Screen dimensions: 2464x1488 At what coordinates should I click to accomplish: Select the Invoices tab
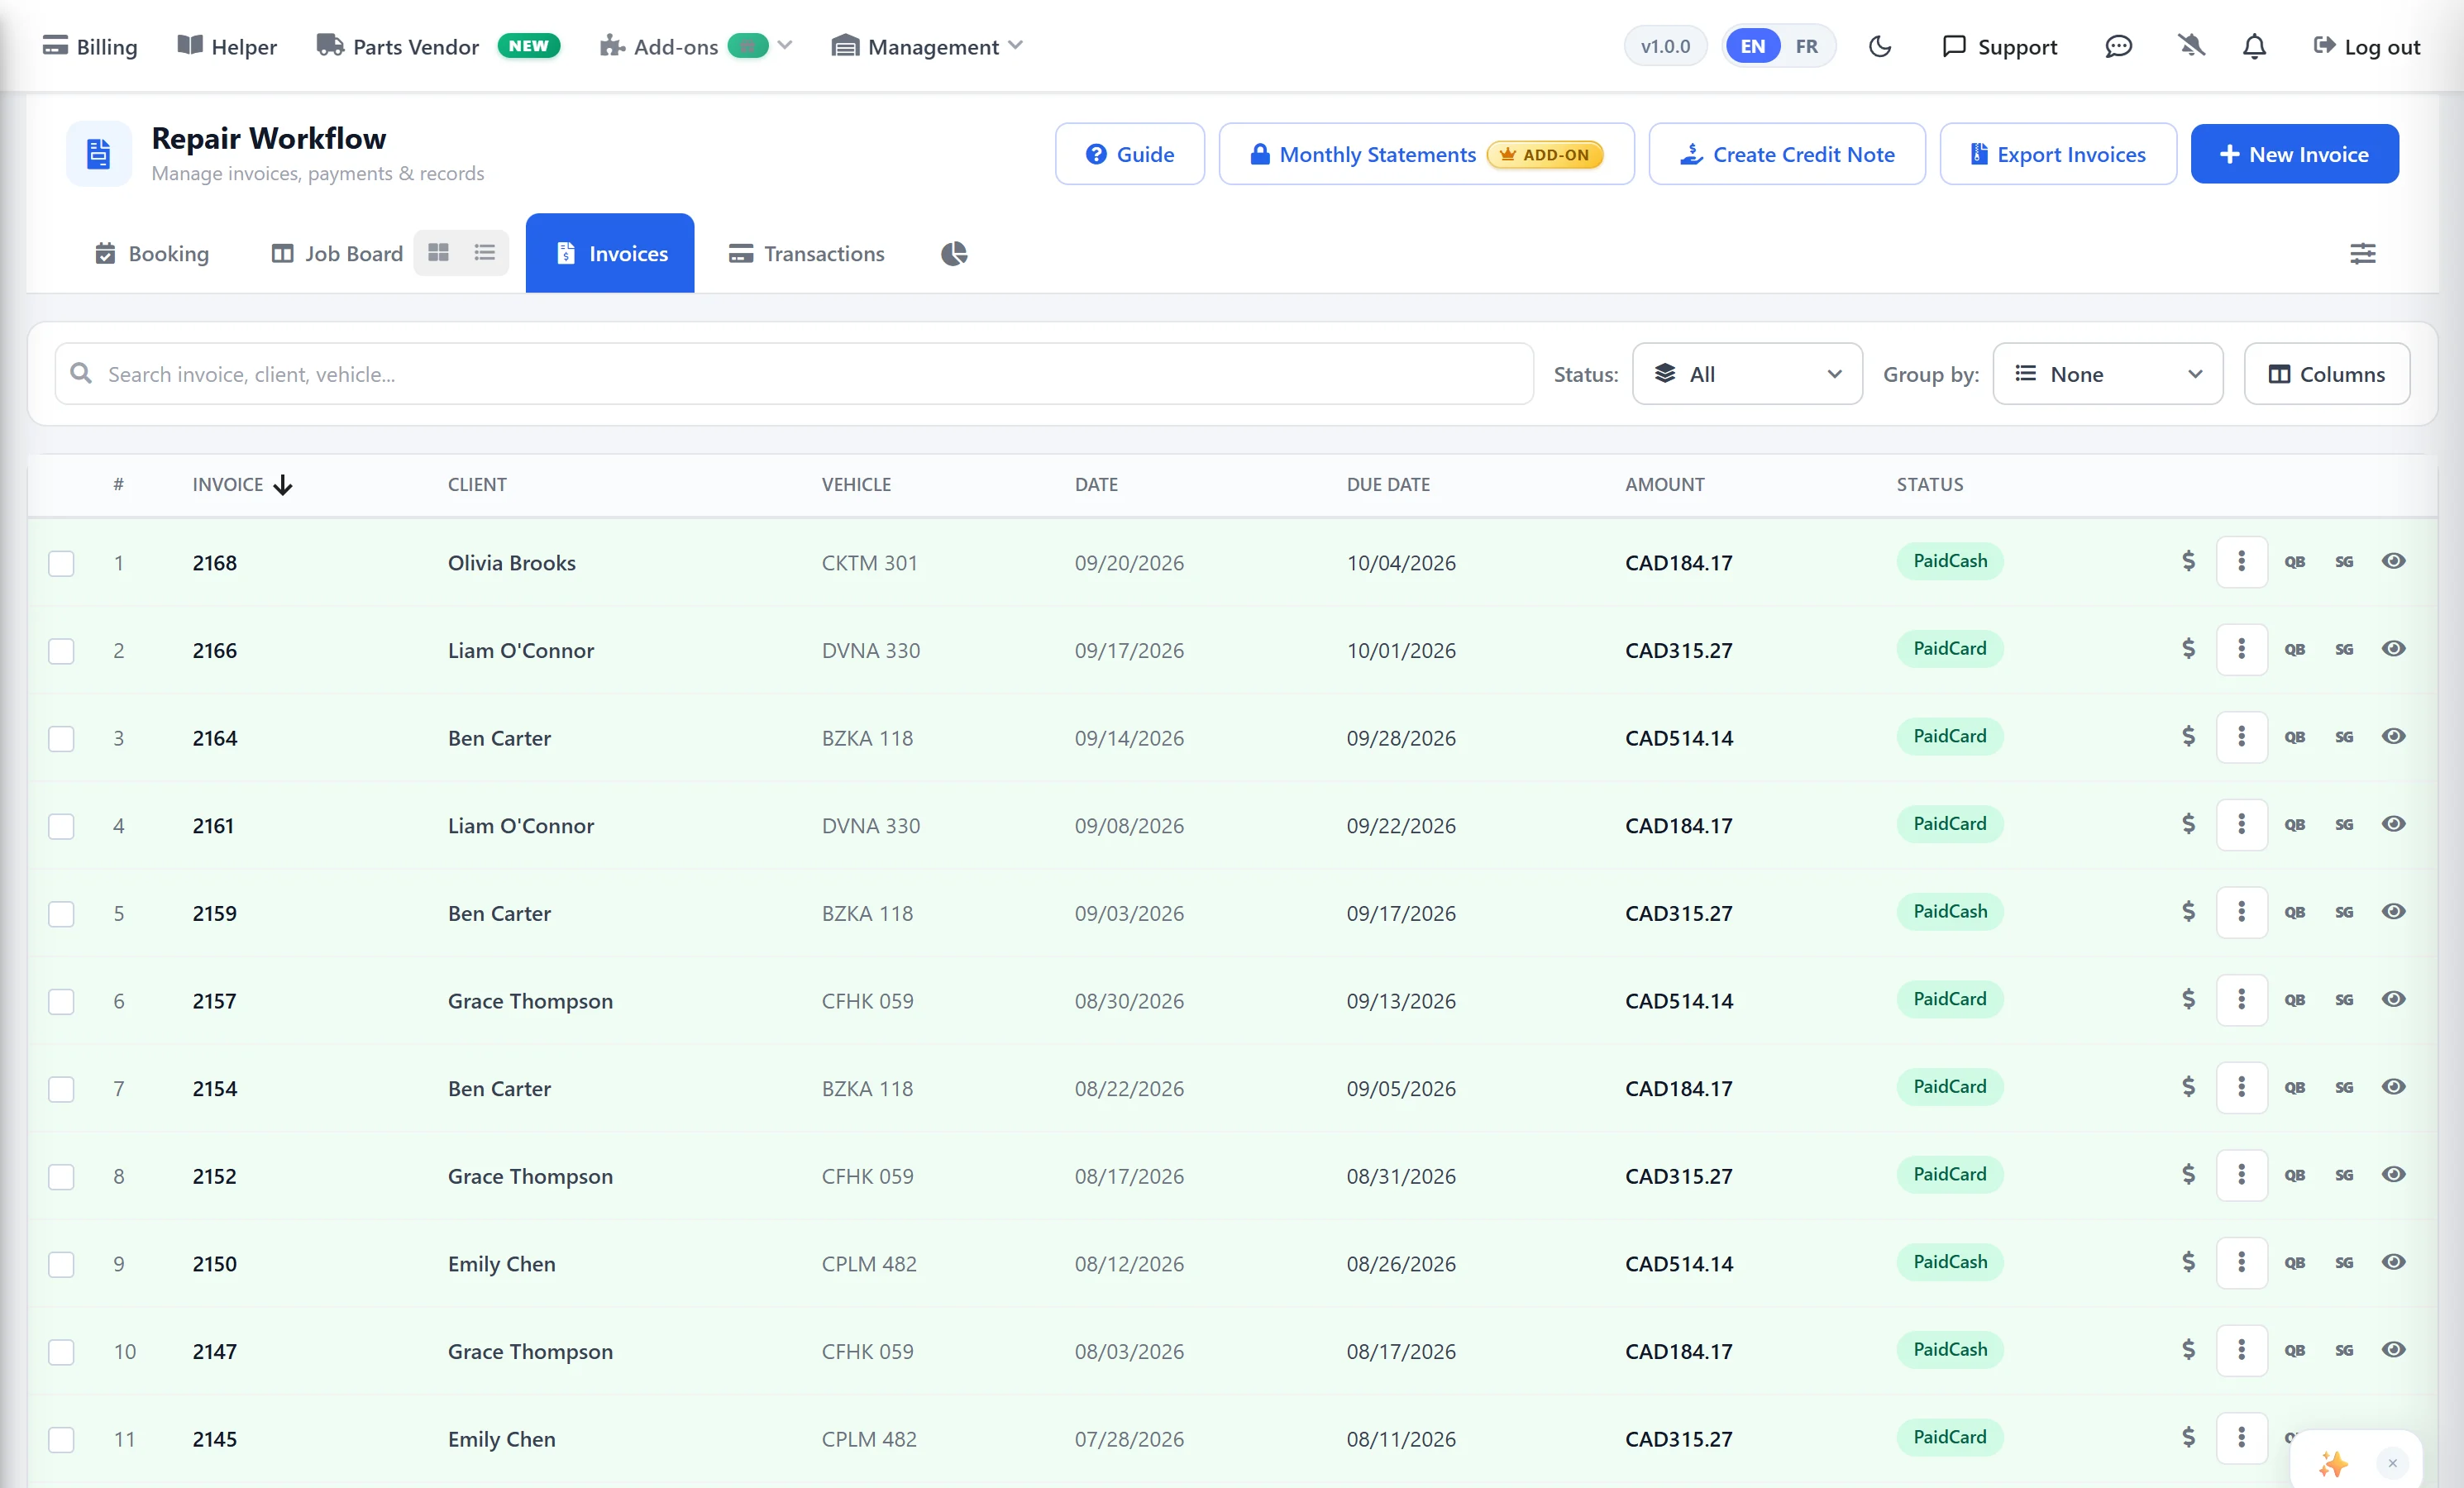[x=610, y=253]
